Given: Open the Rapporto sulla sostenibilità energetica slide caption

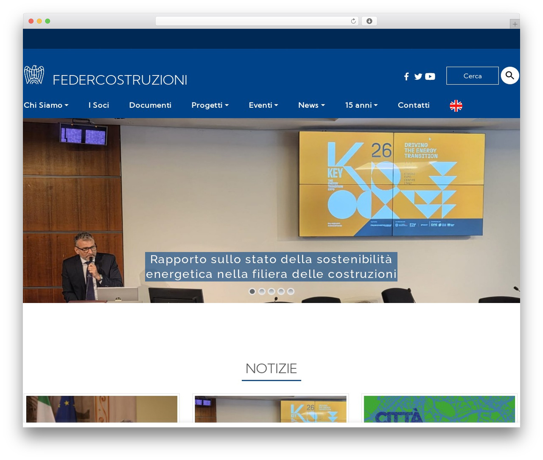Looking at the screenshot, I should pyautogui.click(x=271, y=266).
